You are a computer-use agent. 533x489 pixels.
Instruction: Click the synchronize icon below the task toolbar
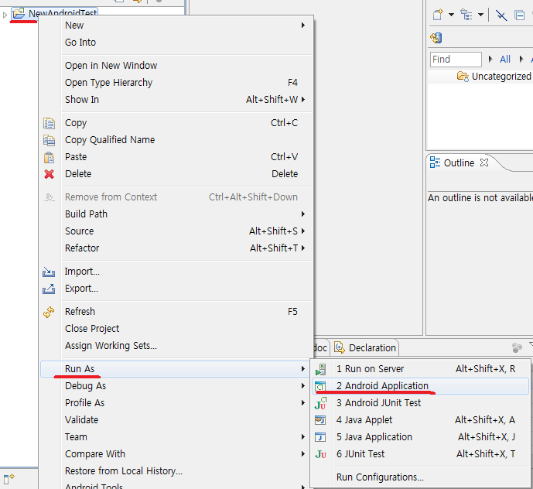[436, 38]
